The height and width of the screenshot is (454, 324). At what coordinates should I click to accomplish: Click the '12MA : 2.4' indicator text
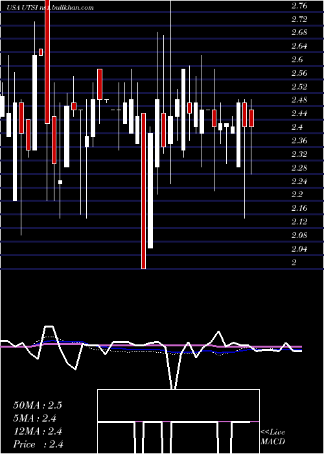coord(38,431)
